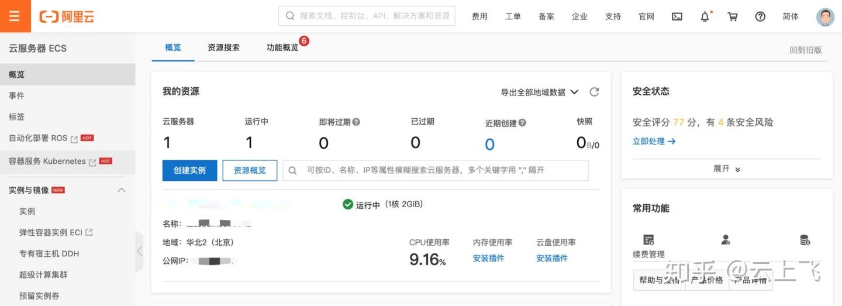Select 概览 in the sidebar

tap(67, 74)
